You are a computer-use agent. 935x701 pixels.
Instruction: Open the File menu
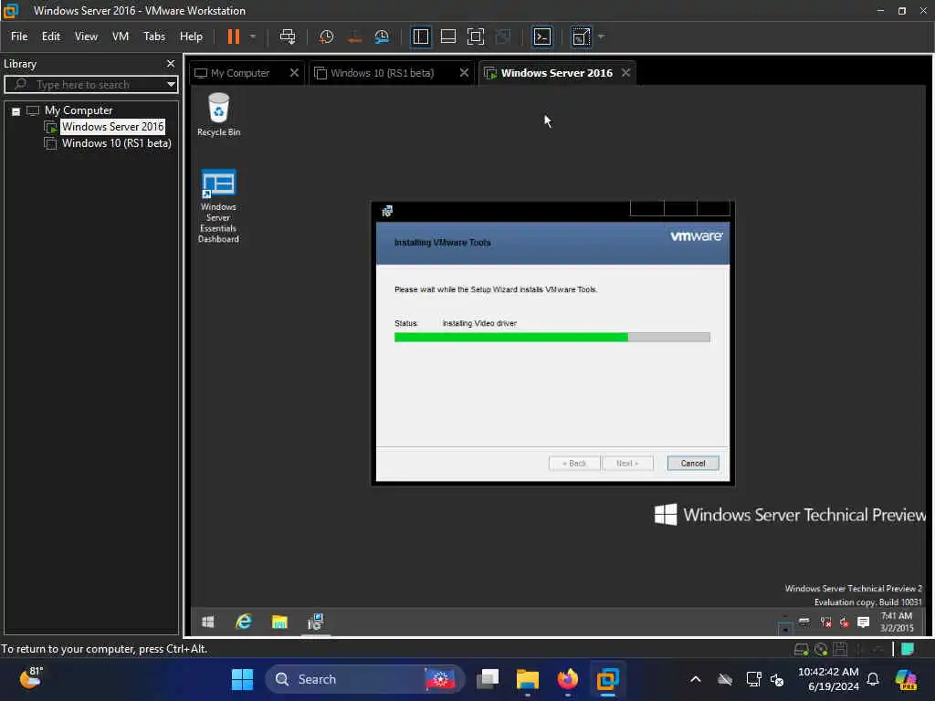coord(19,37)
